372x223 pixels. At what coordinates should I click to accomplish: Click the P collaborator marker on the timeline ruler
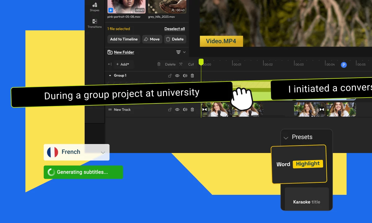tap(344, 65)
